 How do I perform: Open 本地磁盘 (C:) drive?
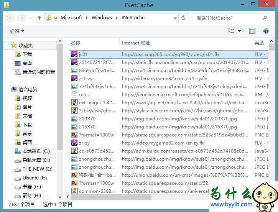pyautogui.click(x=36, y=151)
